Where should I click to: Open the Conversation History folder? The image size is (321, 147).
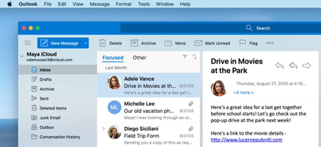[x=58, y=137]
